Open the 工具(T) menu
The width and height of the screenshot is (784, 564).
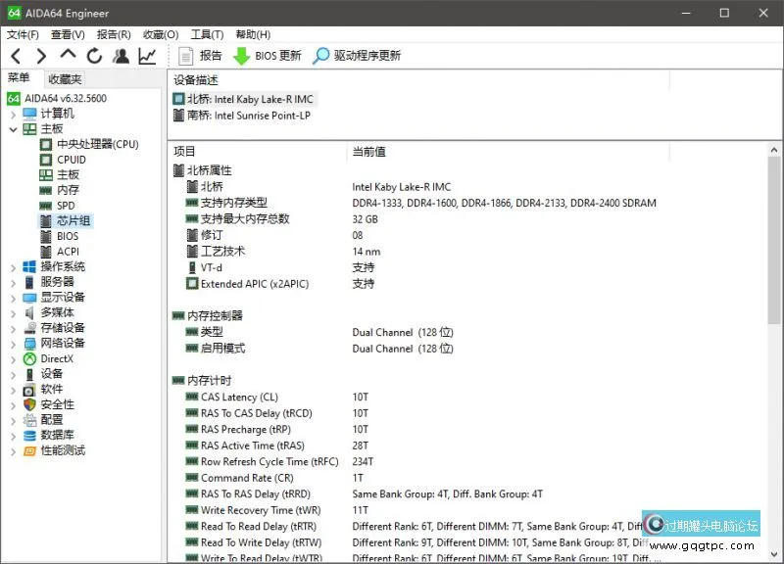[207, 34]
